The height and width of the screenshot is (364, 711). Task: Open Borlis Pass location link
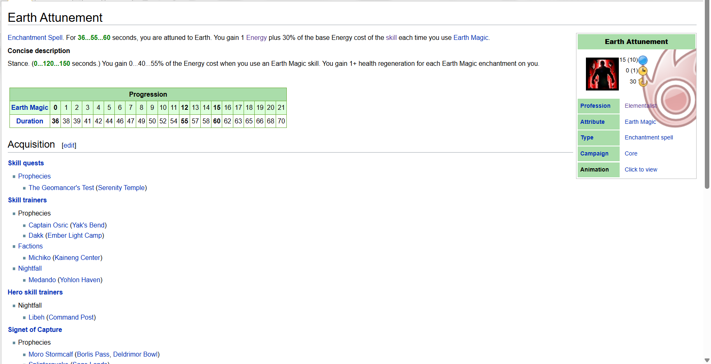pos(93,354)
